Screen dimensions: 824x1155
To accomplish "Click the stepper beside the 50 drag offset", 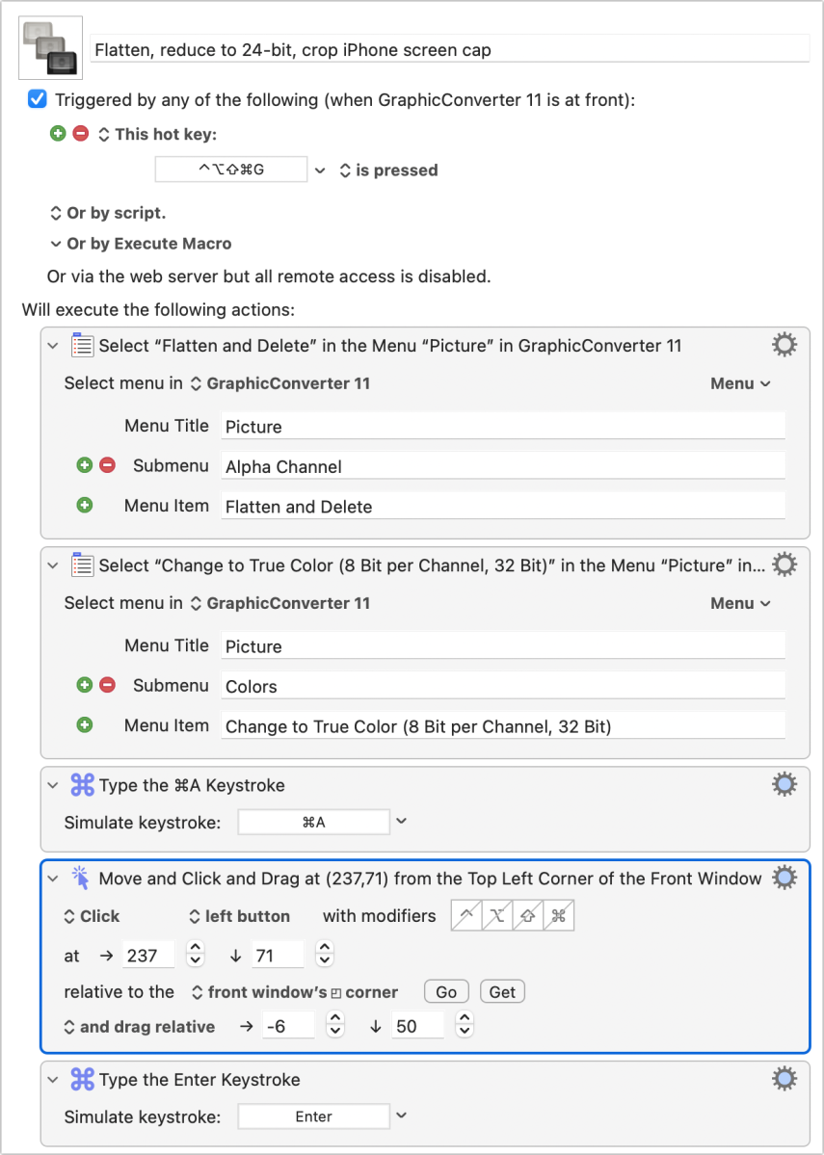I will coord(465,1025).
